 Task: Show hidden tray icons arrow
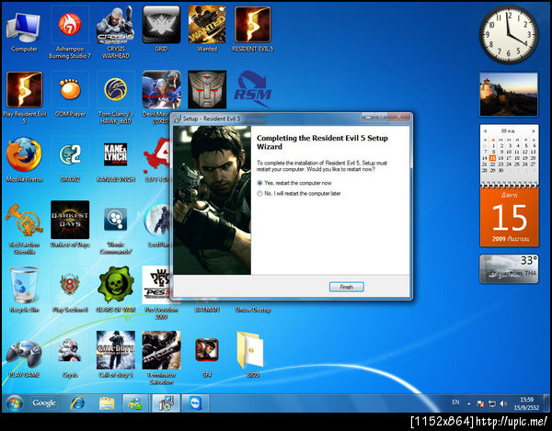(x=469, y=403)
